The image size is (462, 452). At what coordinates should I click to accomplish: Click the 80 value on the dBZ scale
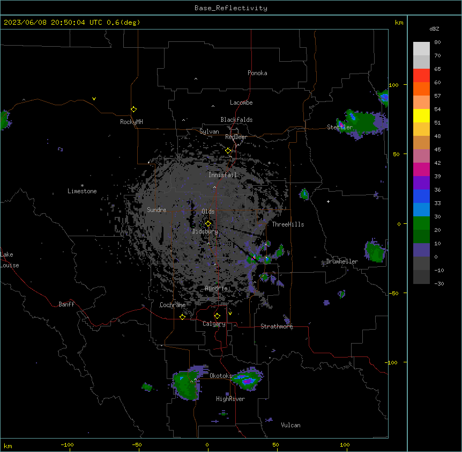pos(437,42)
